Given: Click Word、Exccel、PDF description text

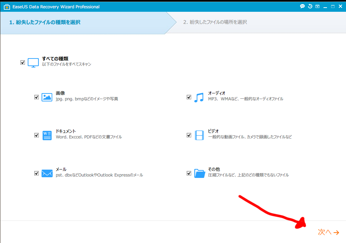Looking at the screenshot, I should (x=89, y=137).
